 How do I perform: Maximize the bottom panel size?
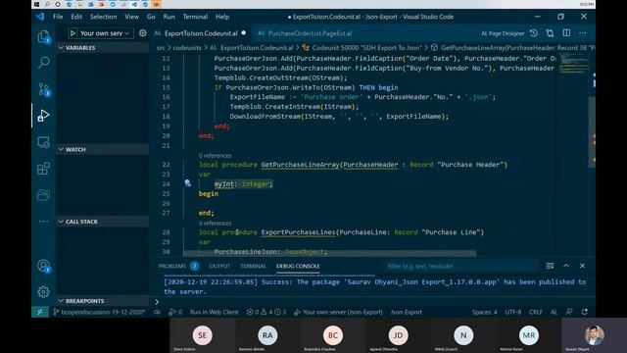[566, 266]
